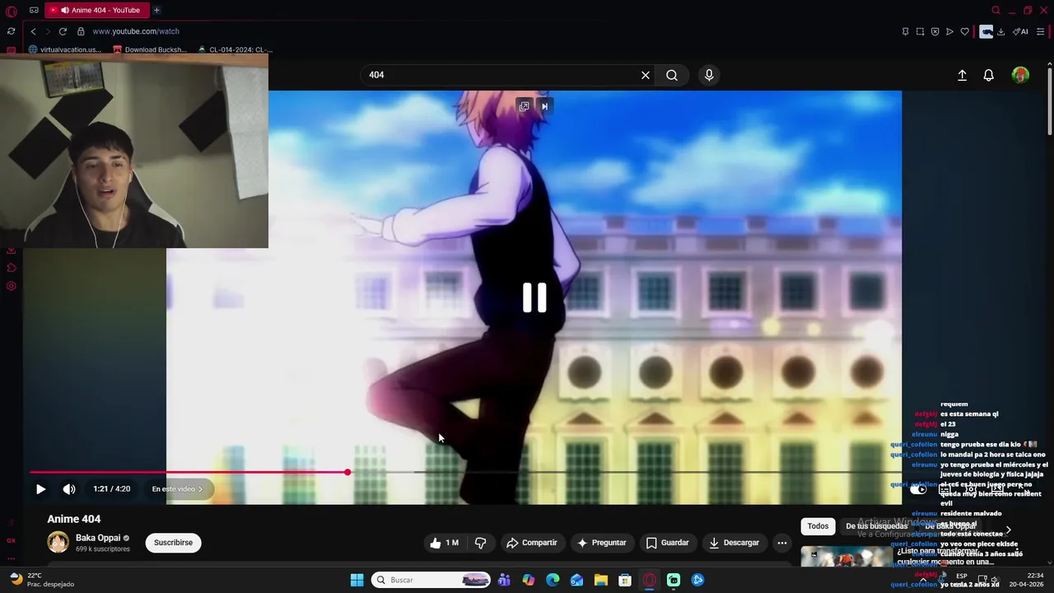Search tabs with the magnifier icon
1054x593 pixels.
(x=996, y=11)
